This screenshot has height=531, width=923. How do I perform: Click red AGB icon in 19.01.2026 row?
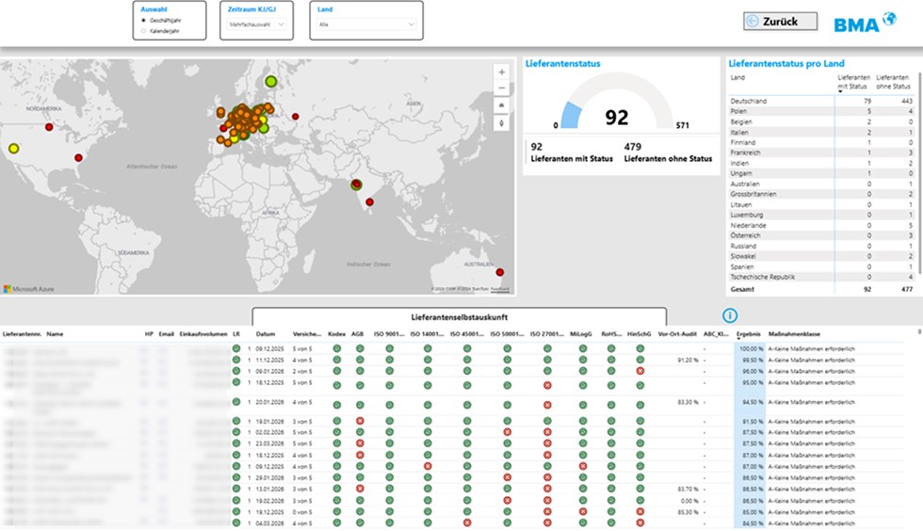point(360,421)
